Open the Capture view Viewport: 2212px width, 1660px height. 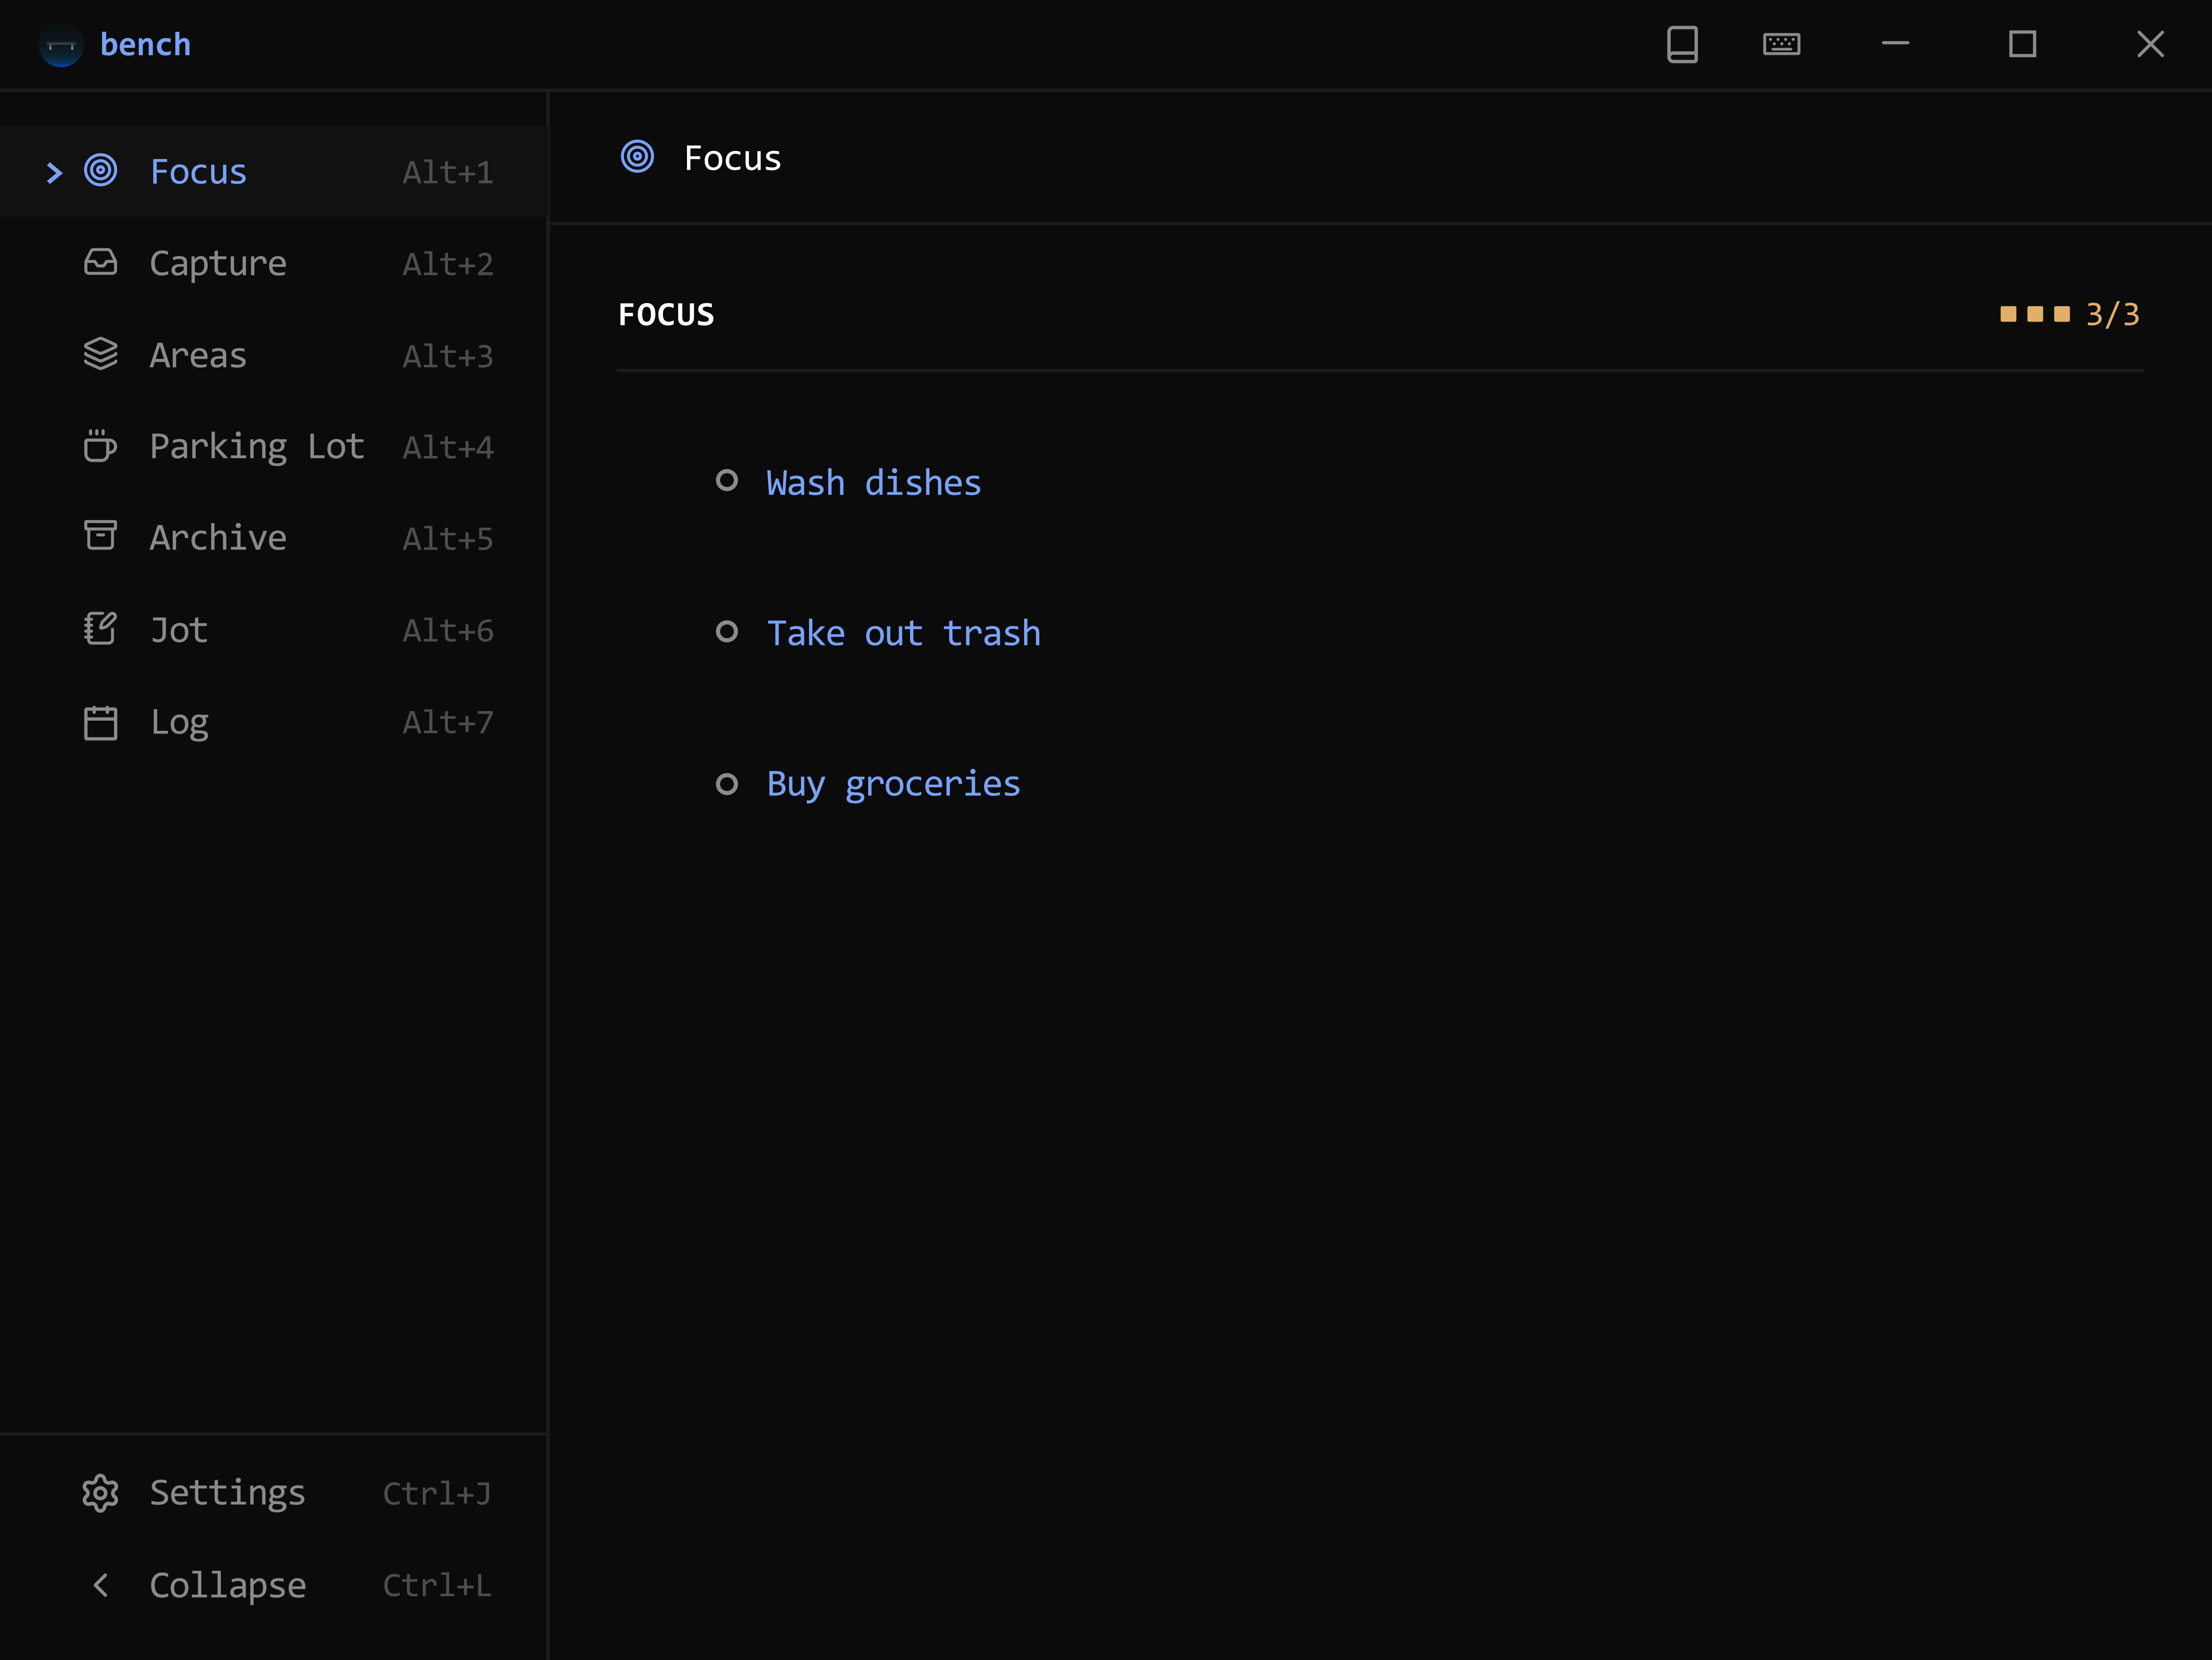click(218, 264)
